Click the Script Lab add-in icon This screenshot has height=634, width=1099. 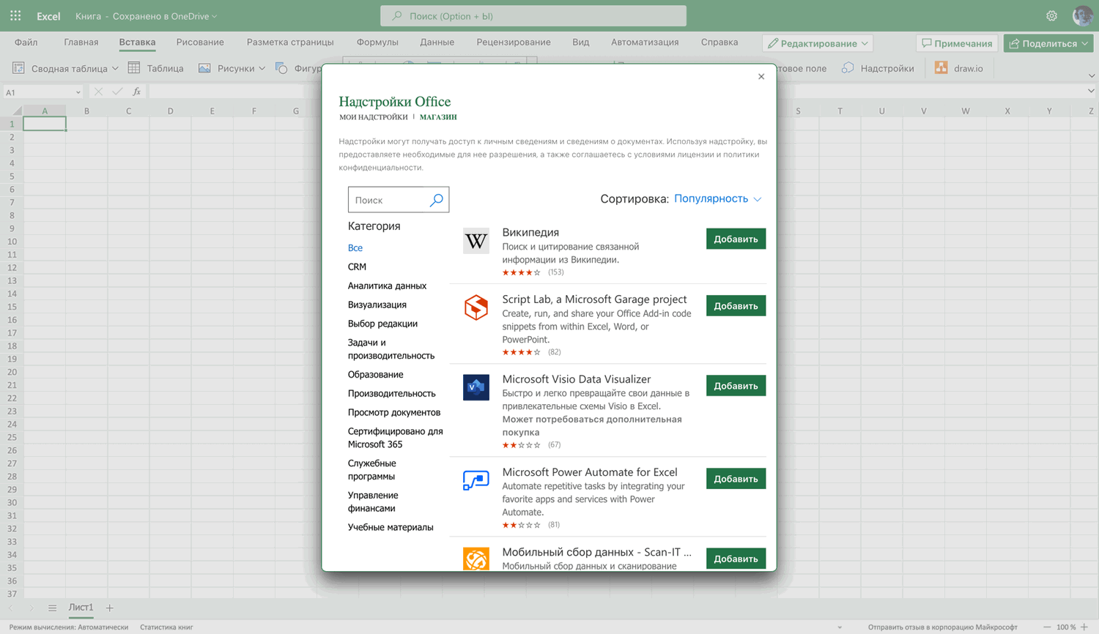(x=476, y=307)
